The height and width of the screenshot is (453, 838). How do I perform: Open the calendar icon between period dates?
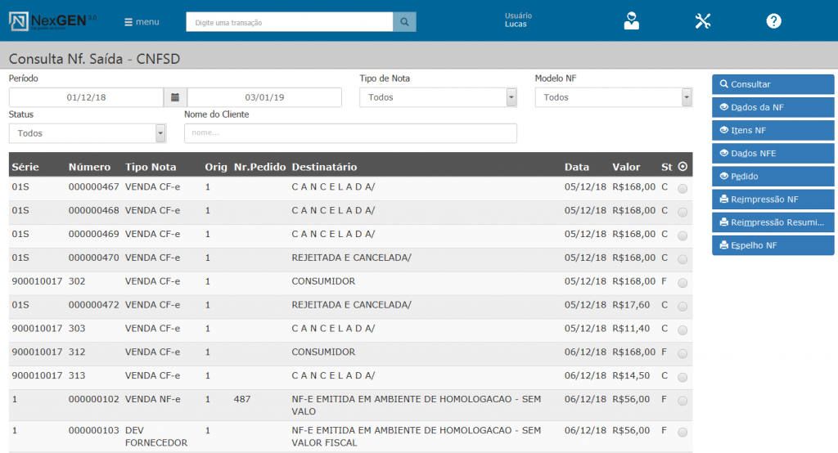tap(175, 97)
